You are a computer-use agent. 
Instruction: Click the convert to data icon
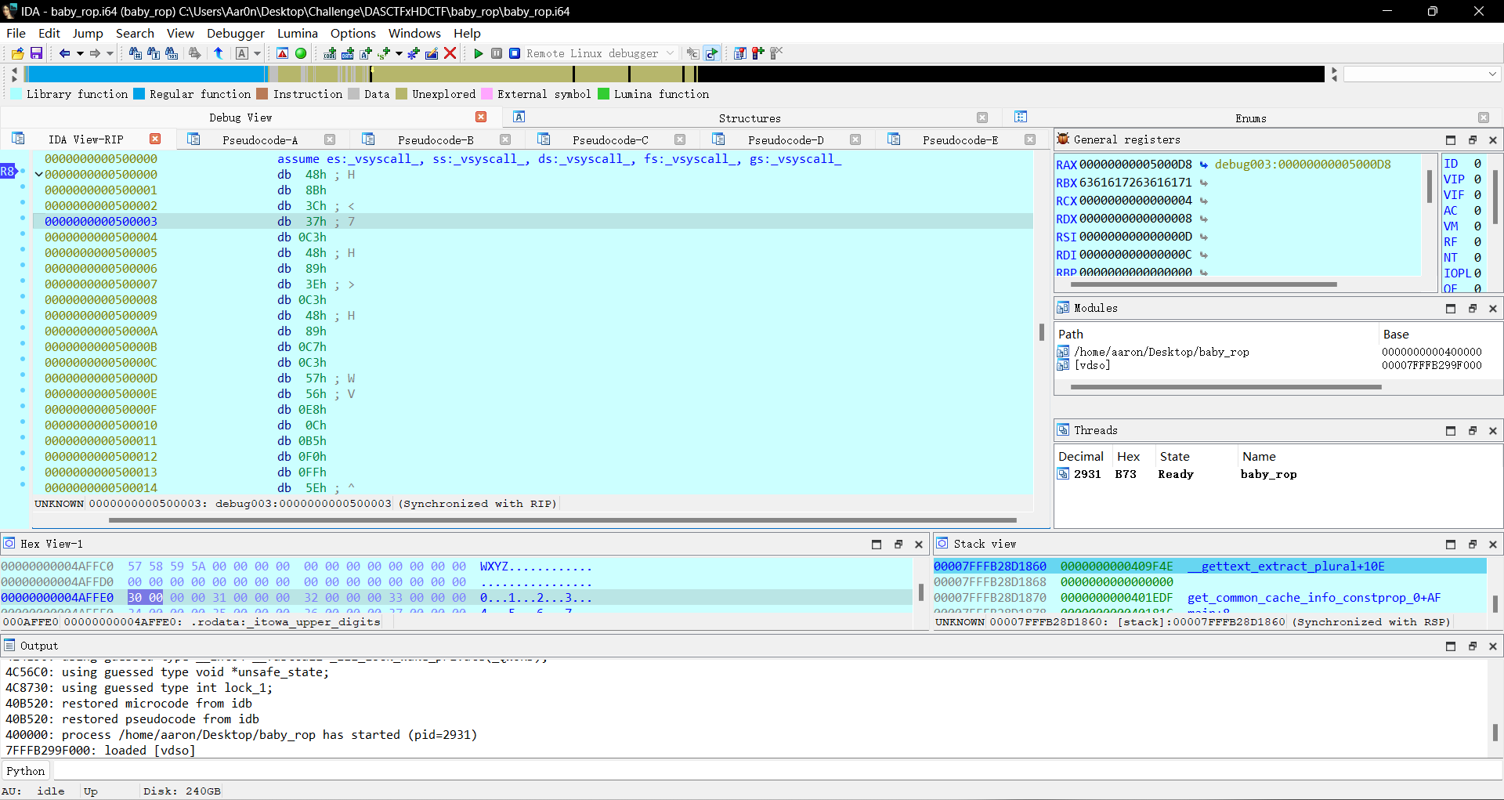[x=348, y=53]
